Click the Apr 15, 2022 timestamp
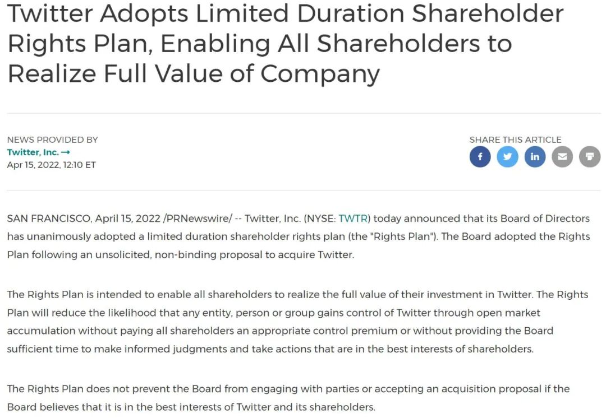 coord(51,165)
